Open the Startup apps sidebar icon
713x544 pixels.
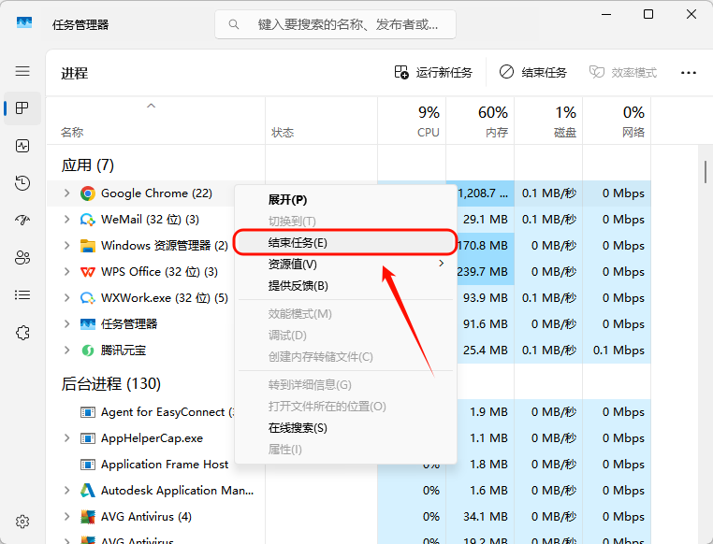[x=22, y=221]
